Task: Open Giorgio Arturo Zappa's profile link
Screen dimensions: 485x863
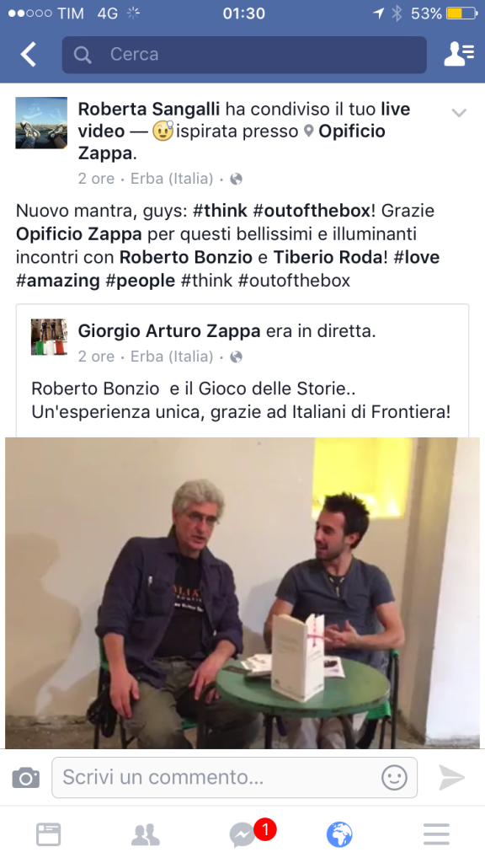Action: [169, 331]
